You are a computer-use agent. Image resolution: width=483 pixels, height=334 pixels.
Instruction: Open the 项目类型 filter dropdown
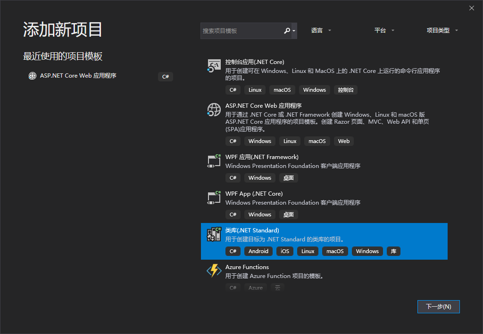coord(442,30)
